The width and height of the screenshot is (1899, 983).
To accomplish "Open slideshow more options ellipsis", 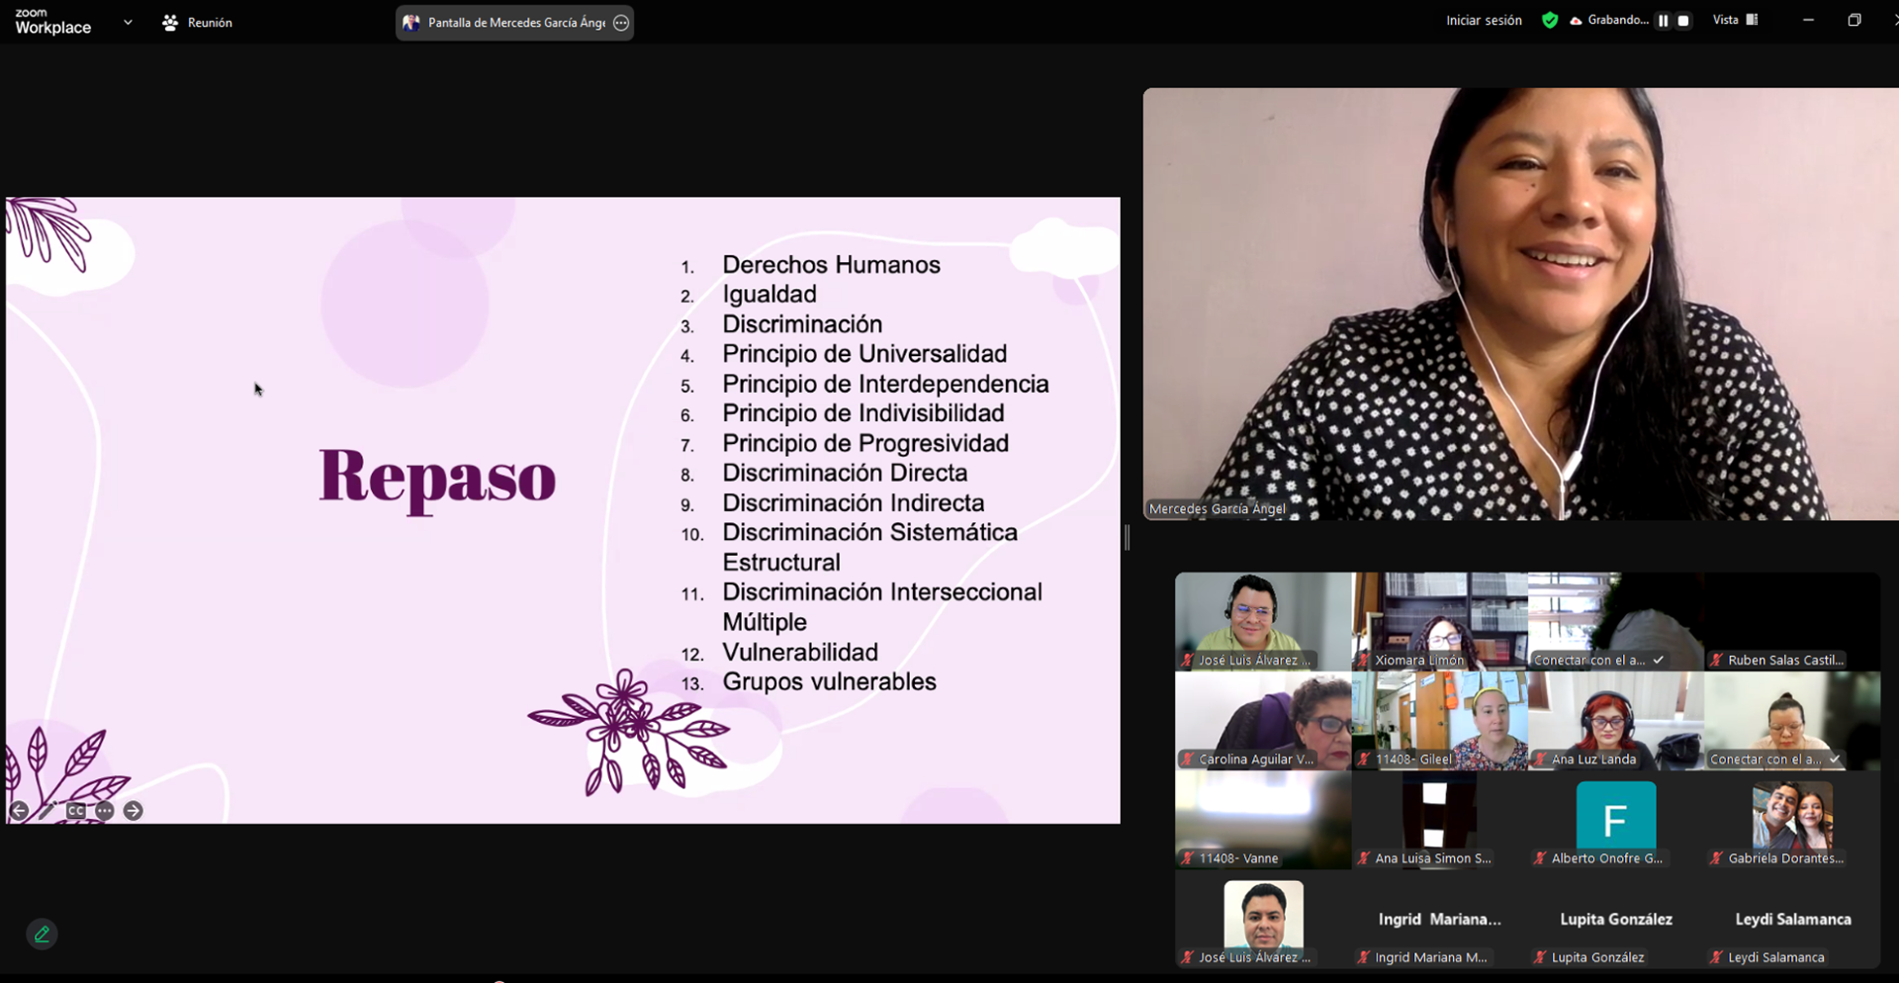I will (105, 811).
